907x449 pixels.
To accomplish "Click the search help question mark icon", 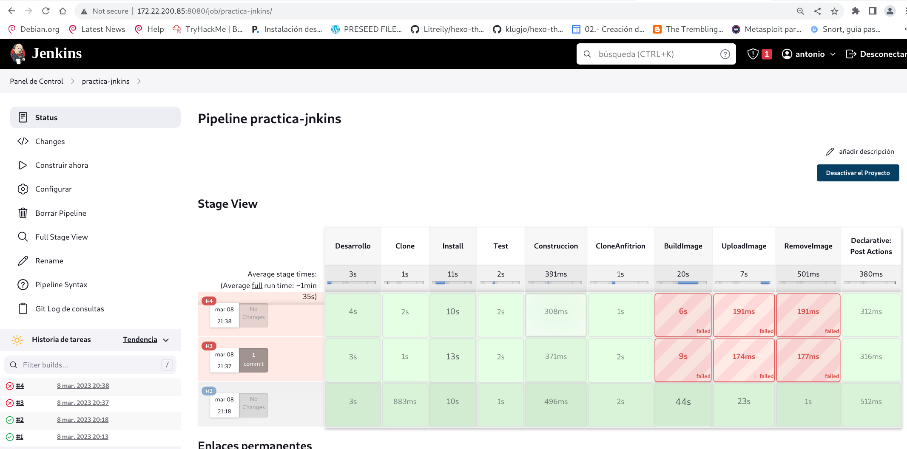I will click(x=725, y=54).
